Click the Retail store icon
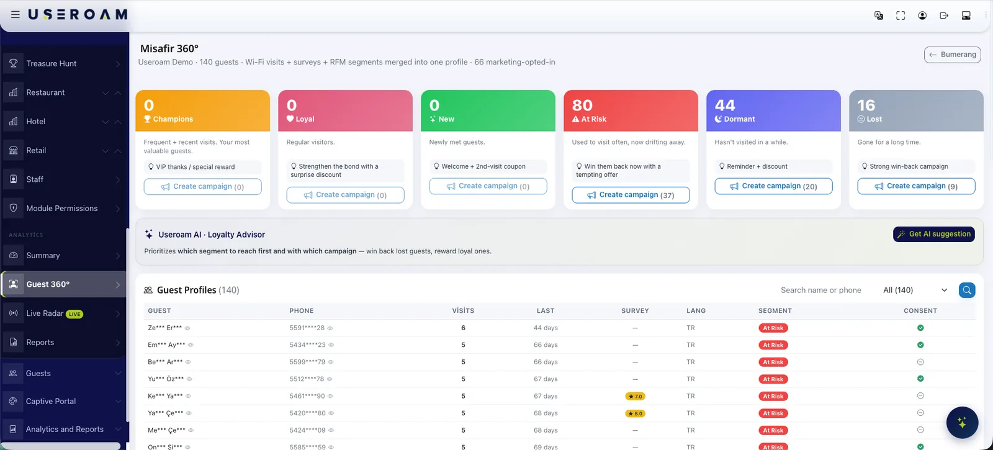The height and width of the screenshot is (450, 993). (x=14, y=150)
